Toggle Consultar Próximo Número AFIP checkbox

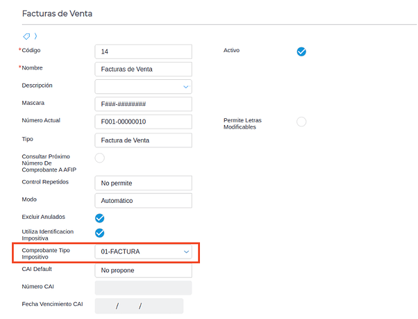pyautogui.click(x=99, y=158)
